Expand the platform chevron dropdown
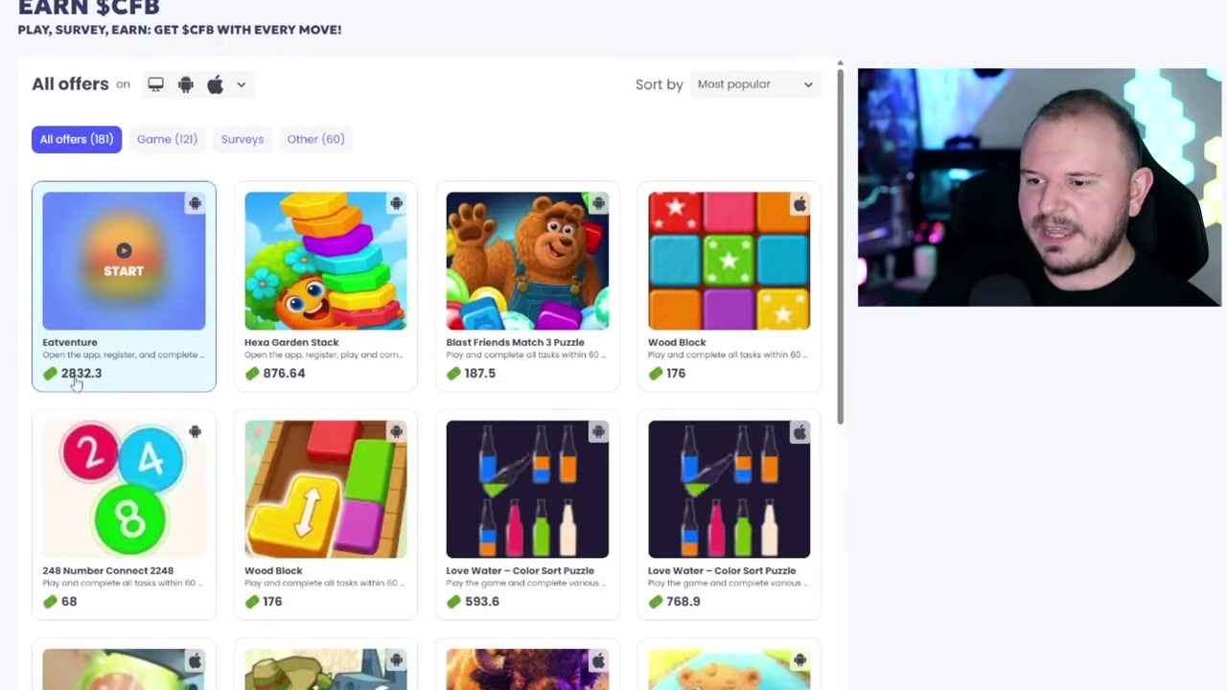1227x690 pixels. pos(242,84)
